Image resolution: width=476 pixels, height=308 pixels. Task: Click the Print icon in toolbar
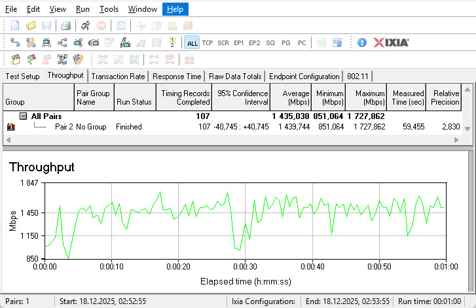(65, 26)
